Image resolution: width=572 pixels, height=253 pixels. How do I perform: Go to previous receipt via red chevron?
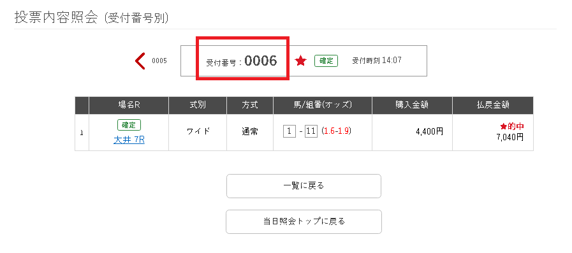140,61
